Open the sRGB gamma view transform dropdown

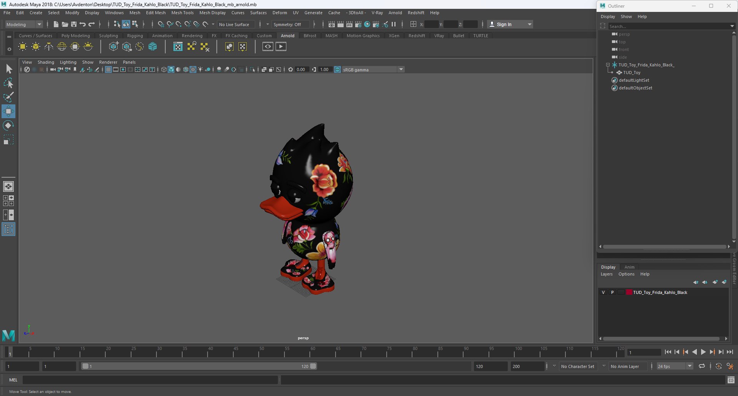(x=401, y=69)
